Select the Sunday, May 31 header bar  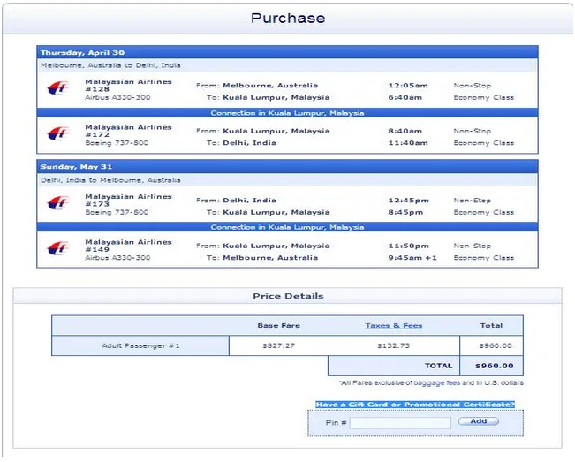pyautogui.click(x=287, y=166)
